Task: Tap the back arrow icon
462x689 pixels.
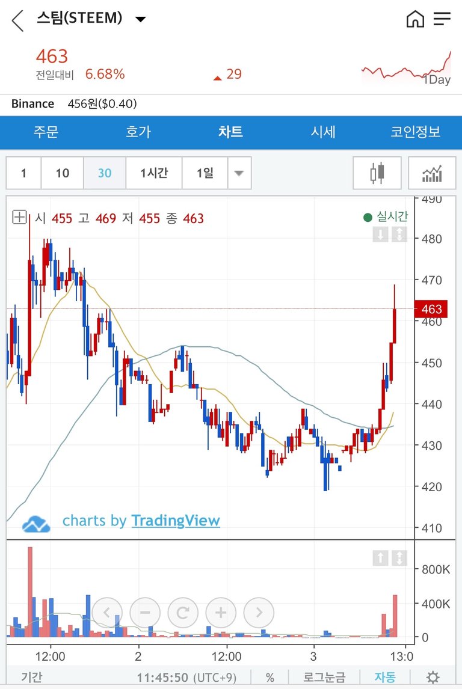Action: click(x=17, y=20)
